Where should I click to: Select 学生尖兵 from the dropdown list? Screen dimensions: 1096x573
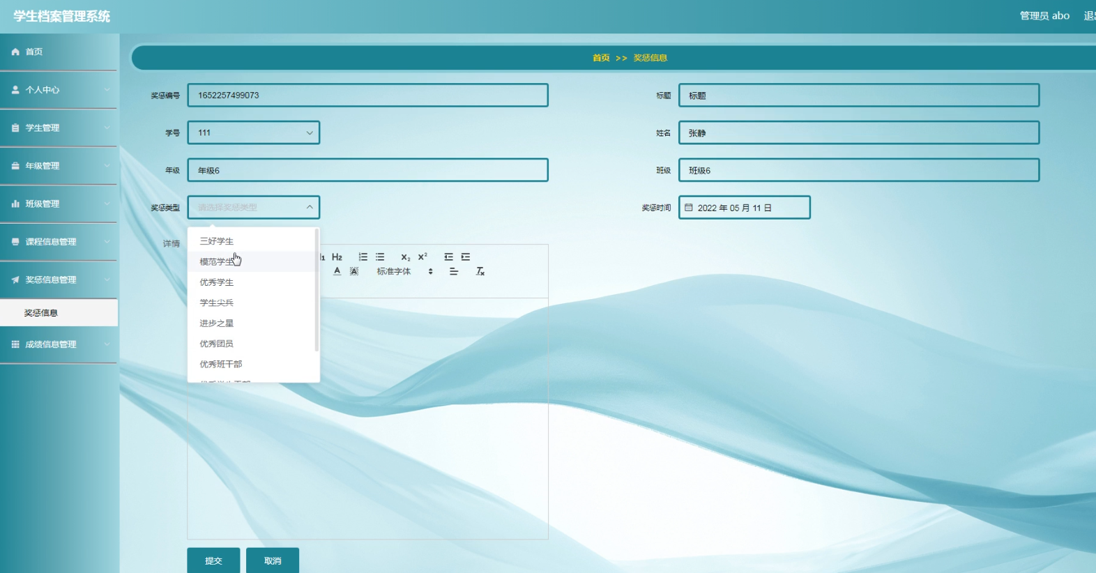252,303
